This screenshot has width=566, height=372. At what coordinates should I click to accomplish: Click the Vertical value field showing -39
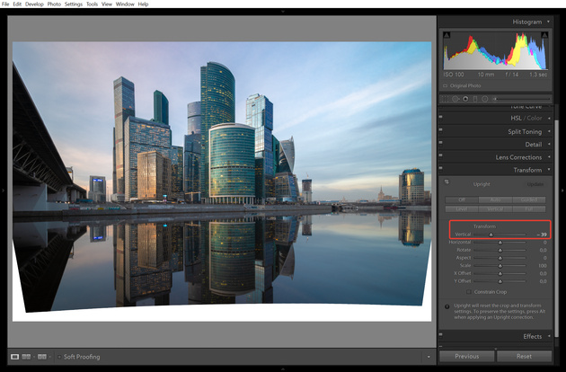542,235
